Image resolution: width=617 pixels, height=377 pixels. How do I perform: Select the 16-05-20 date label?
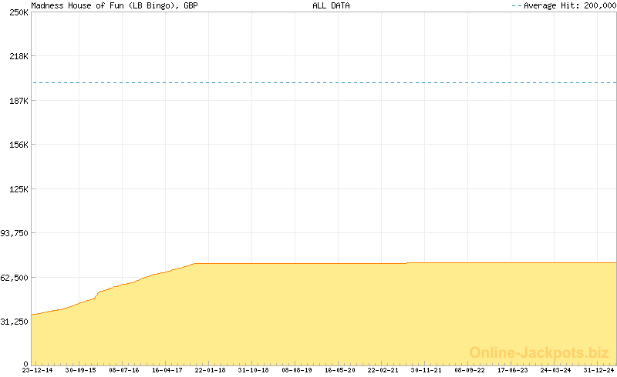click(339, 370)
